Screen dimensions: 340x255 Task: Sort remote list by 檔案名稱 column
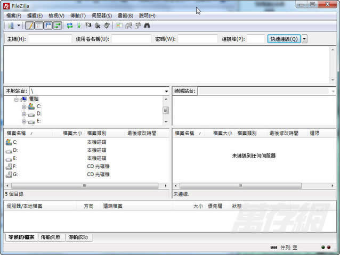click(184, 133)
